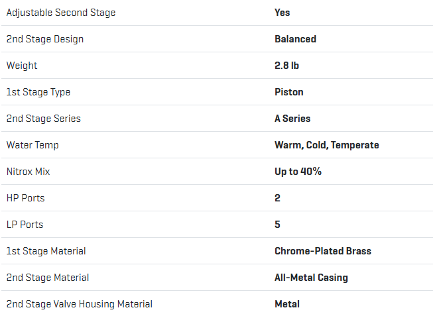This screenshot has width=433, height=320.
Task: Select the 'Up to 40%' value
Action: point(298,172)
